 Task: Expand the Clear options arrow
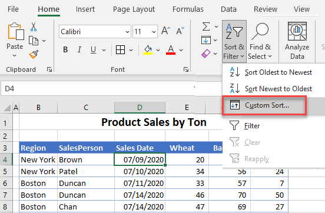[x=215, y=54]
